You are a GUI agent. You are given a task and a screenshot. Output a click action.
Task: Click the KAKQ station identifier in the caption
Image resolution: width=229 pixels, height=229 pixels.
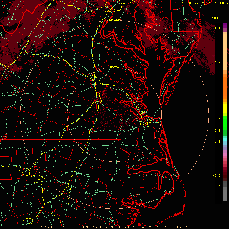pos(147,227)
